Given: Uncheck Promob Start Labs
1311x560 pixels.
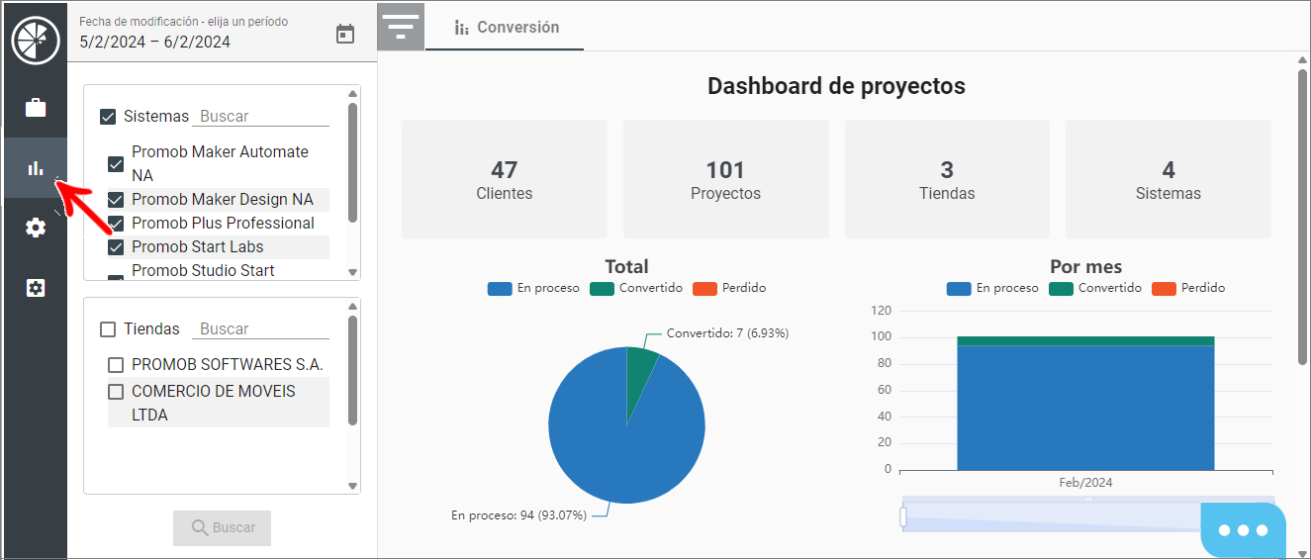Looking at the screenshot, I should [x=116, y=247].
